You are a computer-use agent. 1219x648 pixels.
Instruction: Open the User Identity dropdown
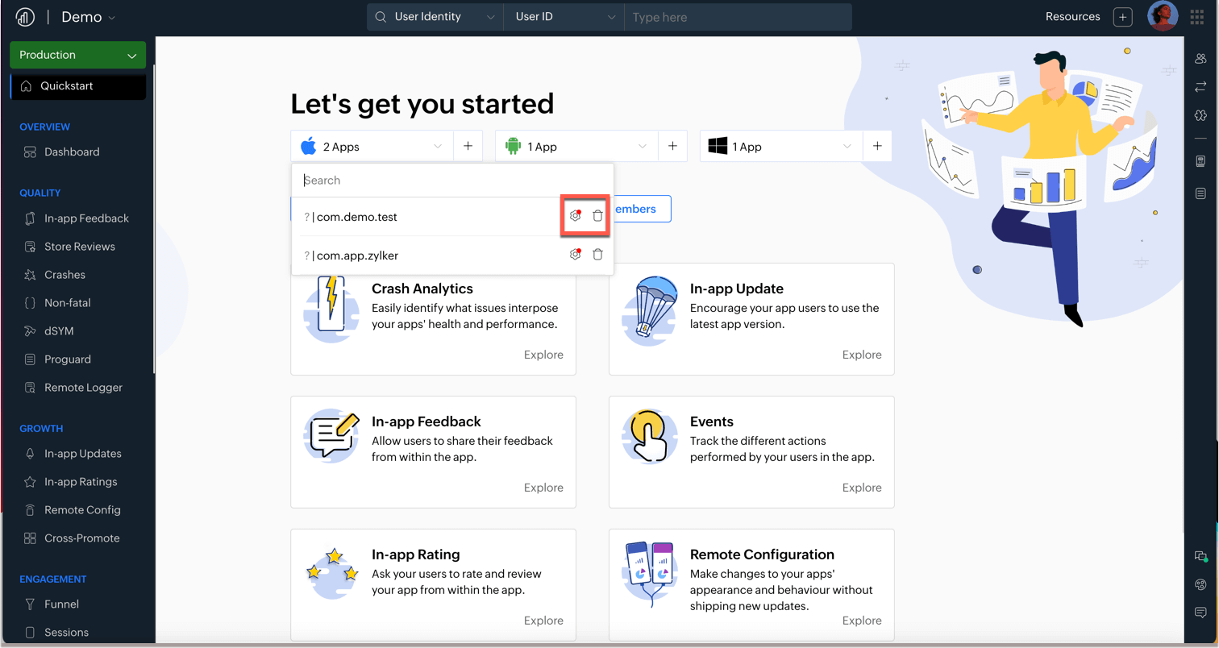click(x=435, y=17)
